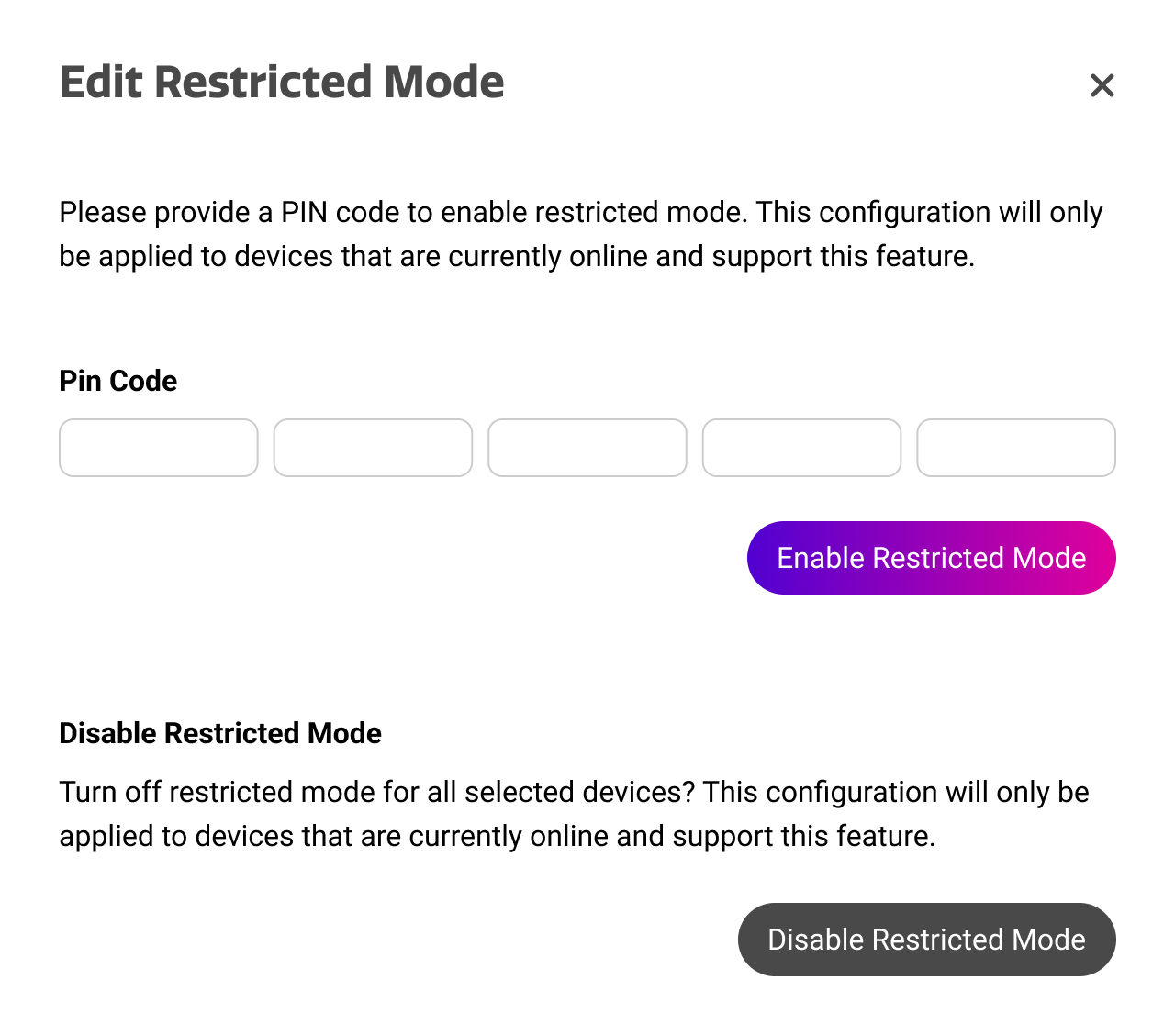The image size is (1175, 1035).
Task: Click the word "Mode" in the dialog title
Action: coord(444,83)
